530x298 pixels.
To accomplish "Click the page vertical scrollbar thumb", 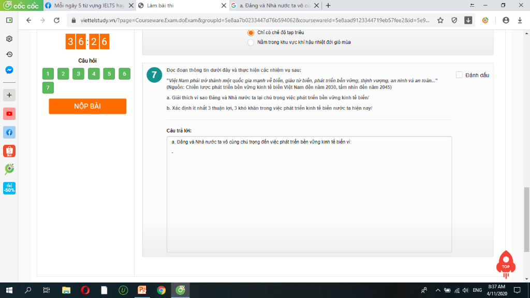I will 526,219.
